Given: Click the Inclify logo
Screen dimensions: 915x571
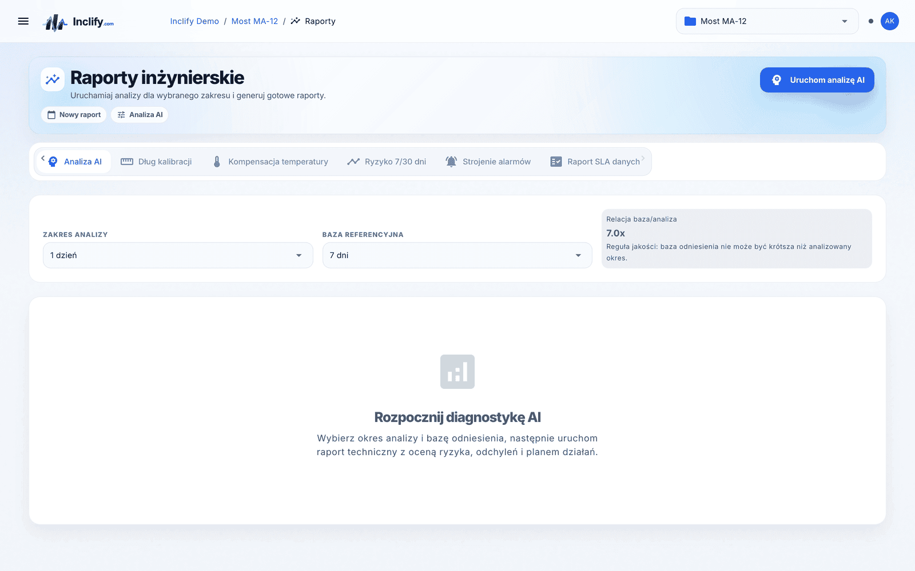Looking at the screenshot, I should pyautogui.click(x=79, y=22).
